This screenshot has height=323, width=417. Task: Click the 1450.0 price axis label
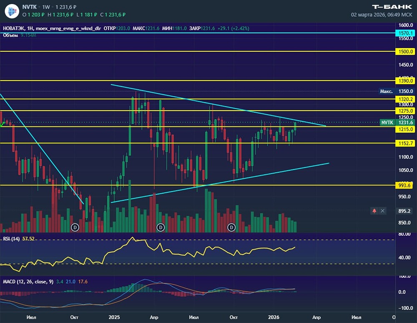click(x=406, y=65)
